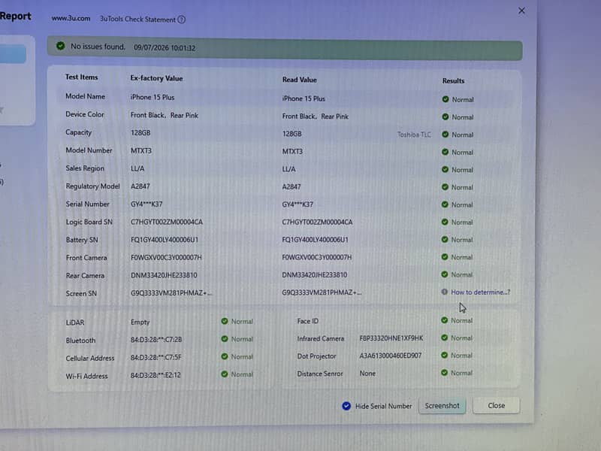Click the LiDAR Normal status icon
The height and width of the screenshot is (451, 601).
225,322
